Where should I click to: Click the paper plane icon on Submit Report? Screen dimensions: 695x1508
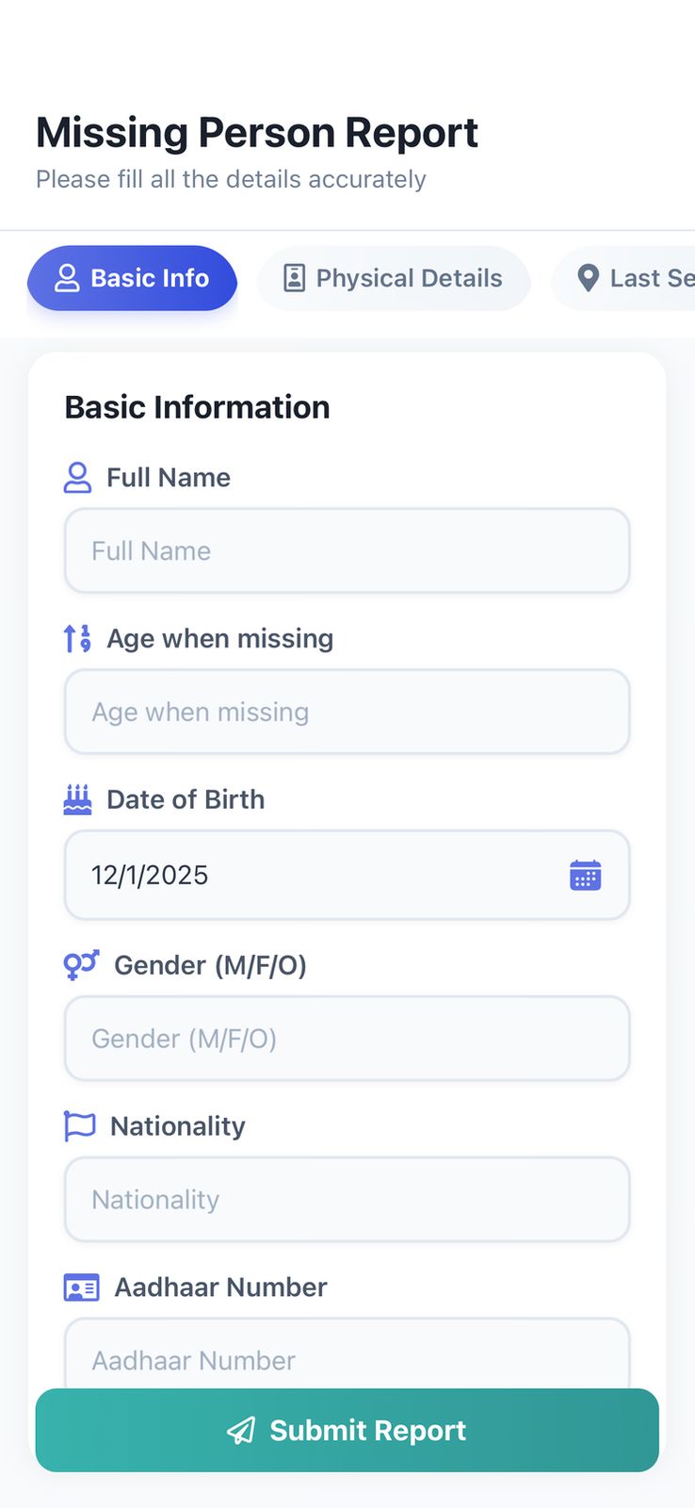241,1430
